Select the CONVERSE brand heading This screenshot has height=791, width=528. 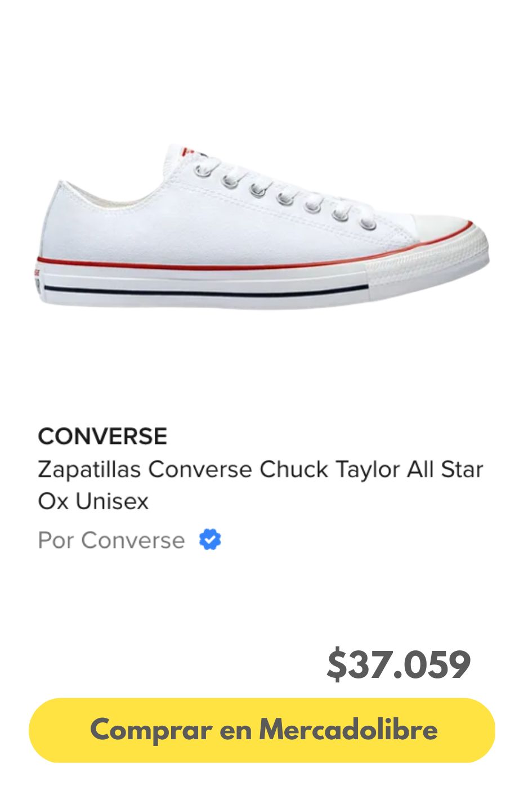(x=102, y=436)
